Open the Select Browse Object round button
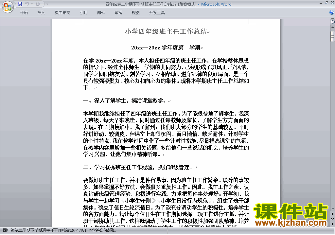 (x=332, y=219)
